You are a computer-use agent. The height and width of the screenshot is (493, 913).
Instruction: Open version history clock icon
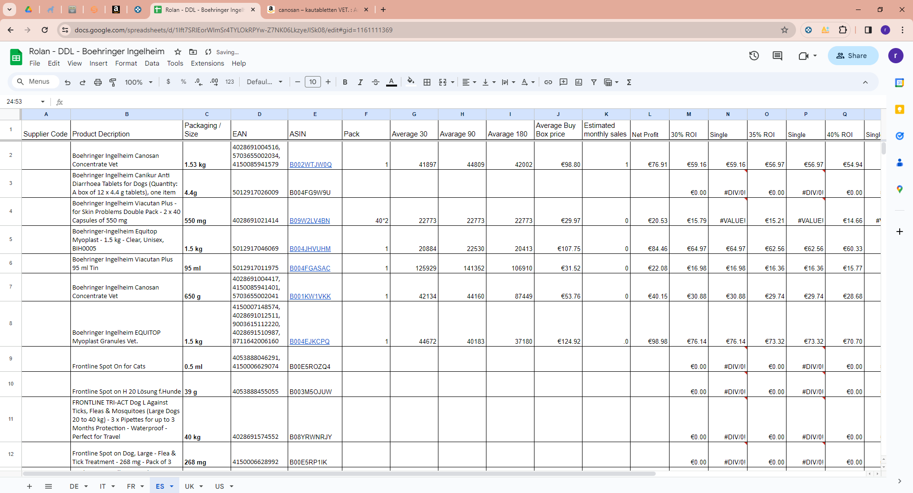click(754, 56)
